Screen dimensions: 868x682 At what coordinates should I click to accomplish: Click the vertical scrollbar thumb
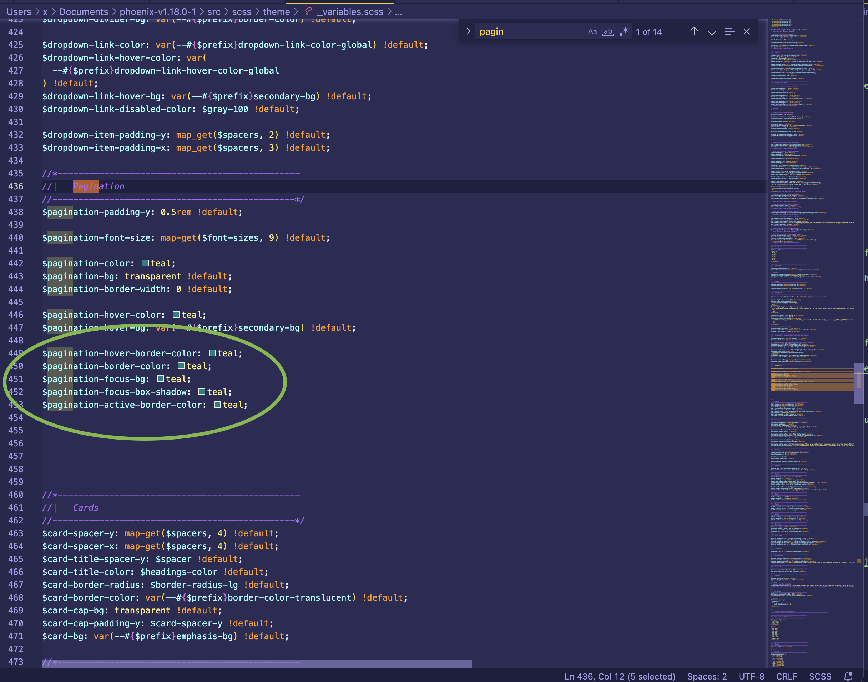pyautogui.click(x=858, y=384)
